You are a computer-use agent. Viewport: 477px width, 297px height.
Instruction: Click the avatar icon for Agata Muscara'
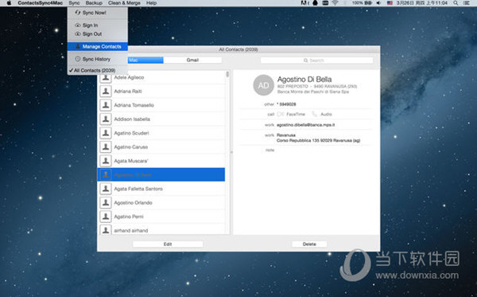(106, 161)
